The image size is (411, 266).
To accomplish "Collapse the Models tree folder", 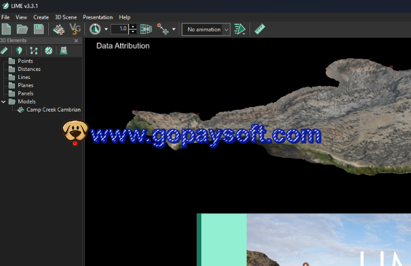I will (4, 102).
